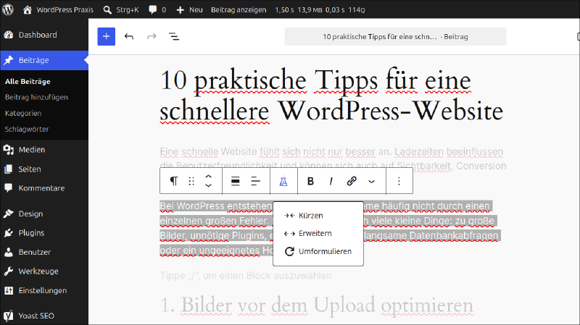The image size is (580, 325).
Task: Toggle bold formatting
Action: (x=311, y=181)
